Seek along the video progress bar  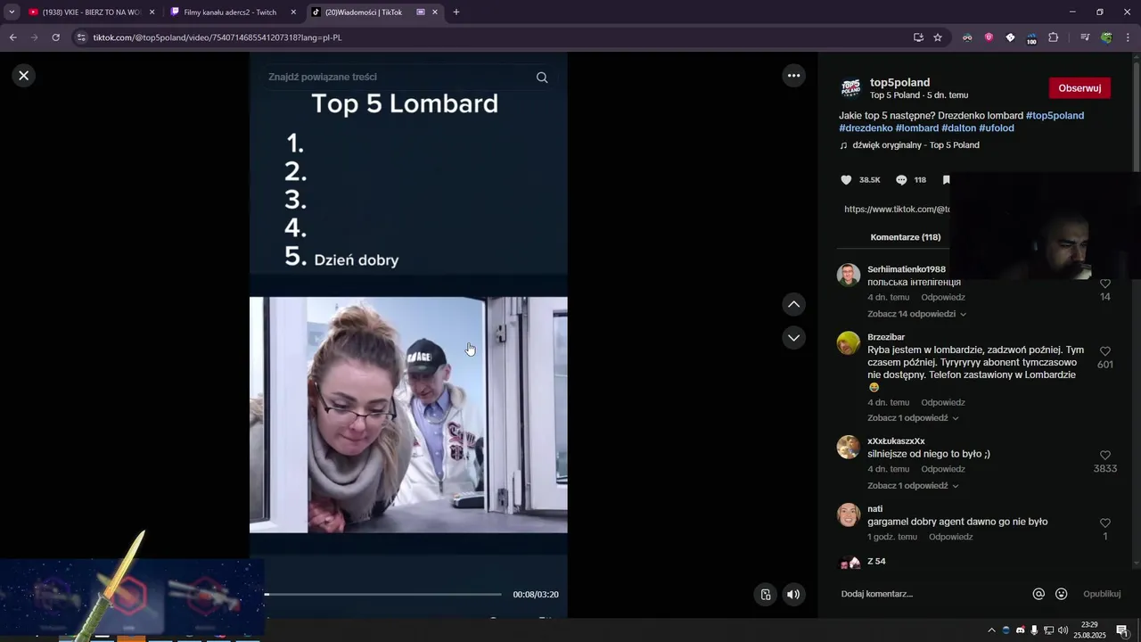point(383,595)
